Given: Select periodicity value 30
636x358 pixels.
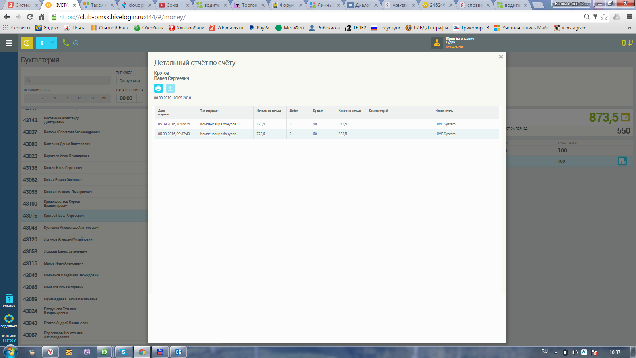Looking at the screenshot, I should click(92, 98).
